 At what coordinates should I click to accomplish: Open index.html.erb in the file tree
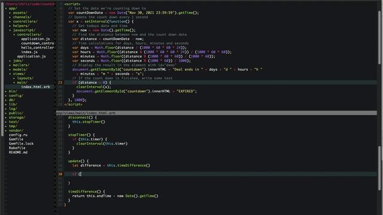[x=35, y=87]
